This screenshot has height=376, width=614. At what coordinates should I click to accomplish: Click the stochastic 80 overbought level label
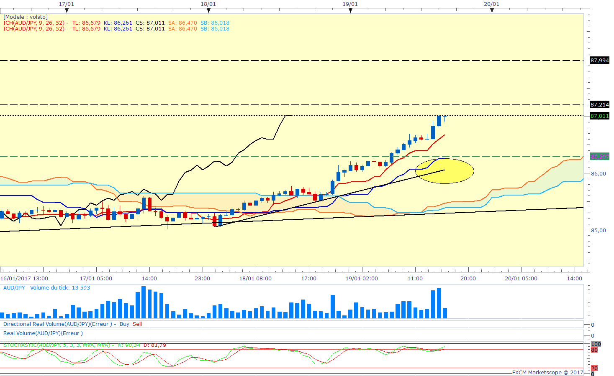pyautogui.click(x=594, y=350)
